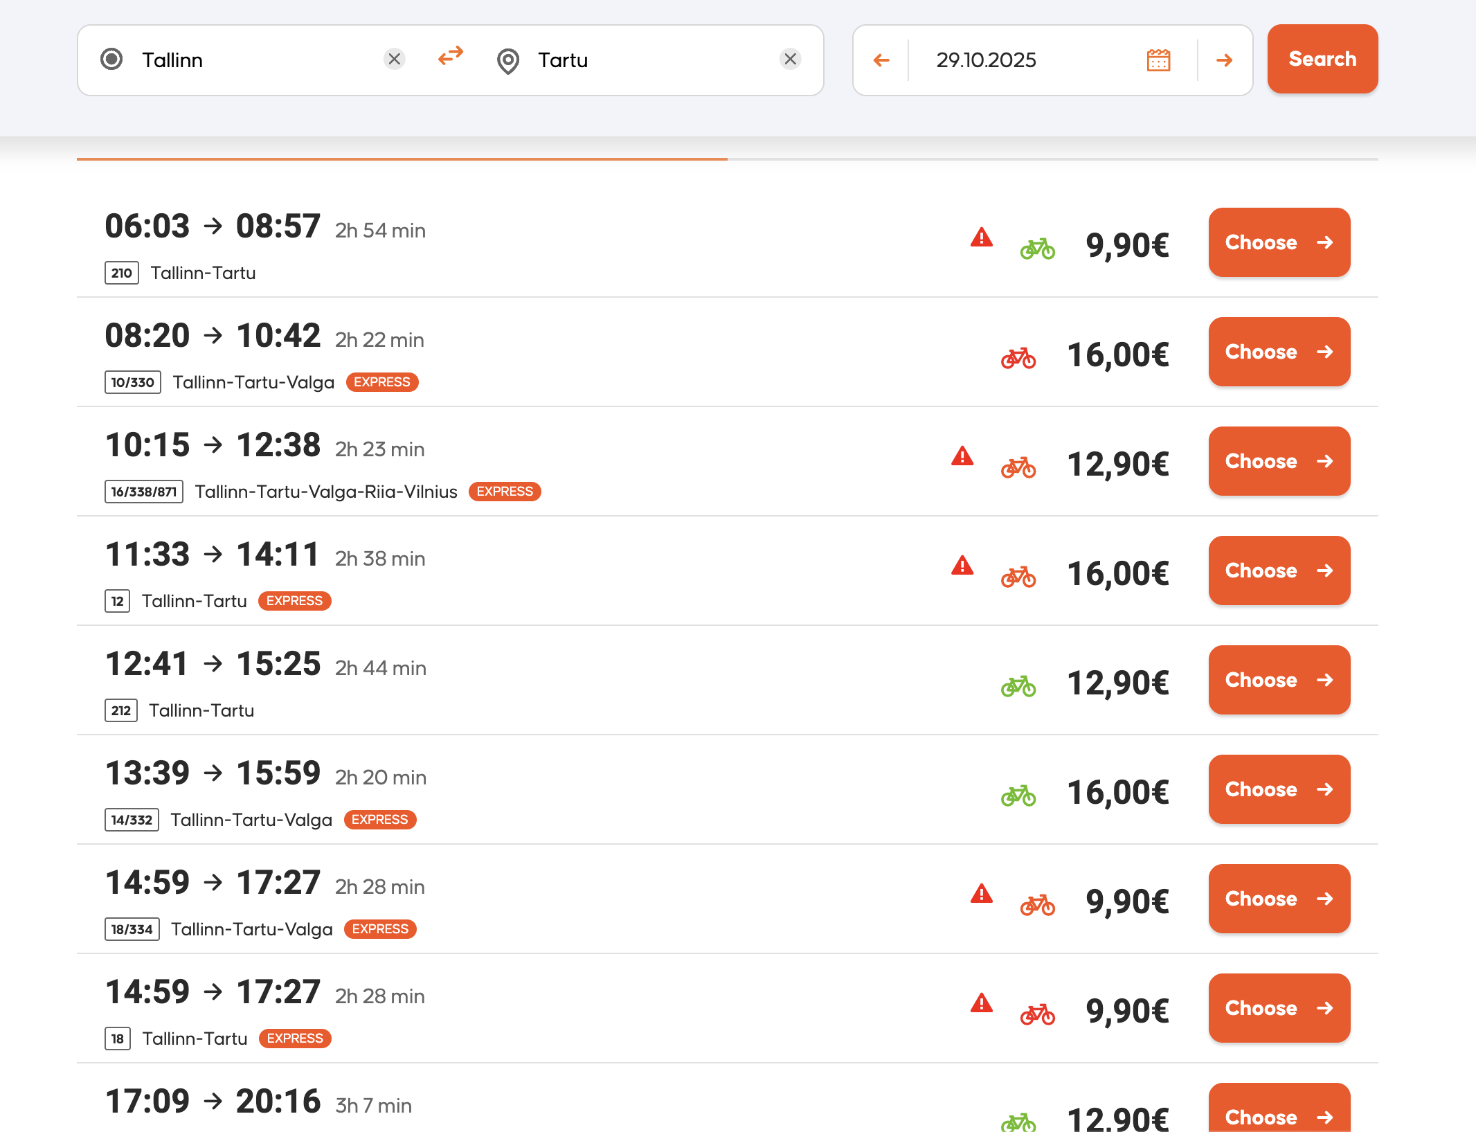Viewport: 1476px width, 1132px height.
Task: Click EXPRESS tag on train 12
Action: (x=295, y=601)
